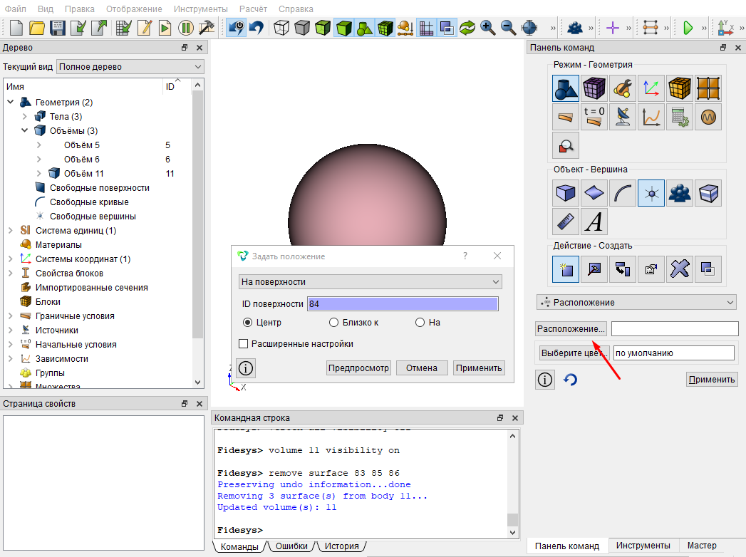Open the Текущий вид dropdown
The image size is (746, 557).
point(130,66)
